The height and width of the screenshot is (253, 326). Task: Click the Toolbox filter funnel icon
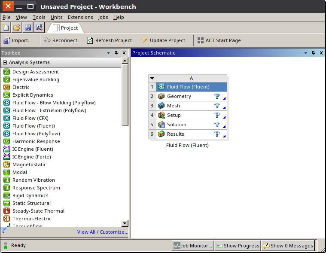(3, 230)
